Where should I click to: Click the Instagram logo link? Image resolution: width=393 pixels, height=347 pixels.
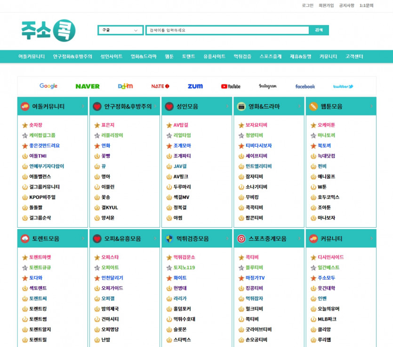(x=268, y=86)
